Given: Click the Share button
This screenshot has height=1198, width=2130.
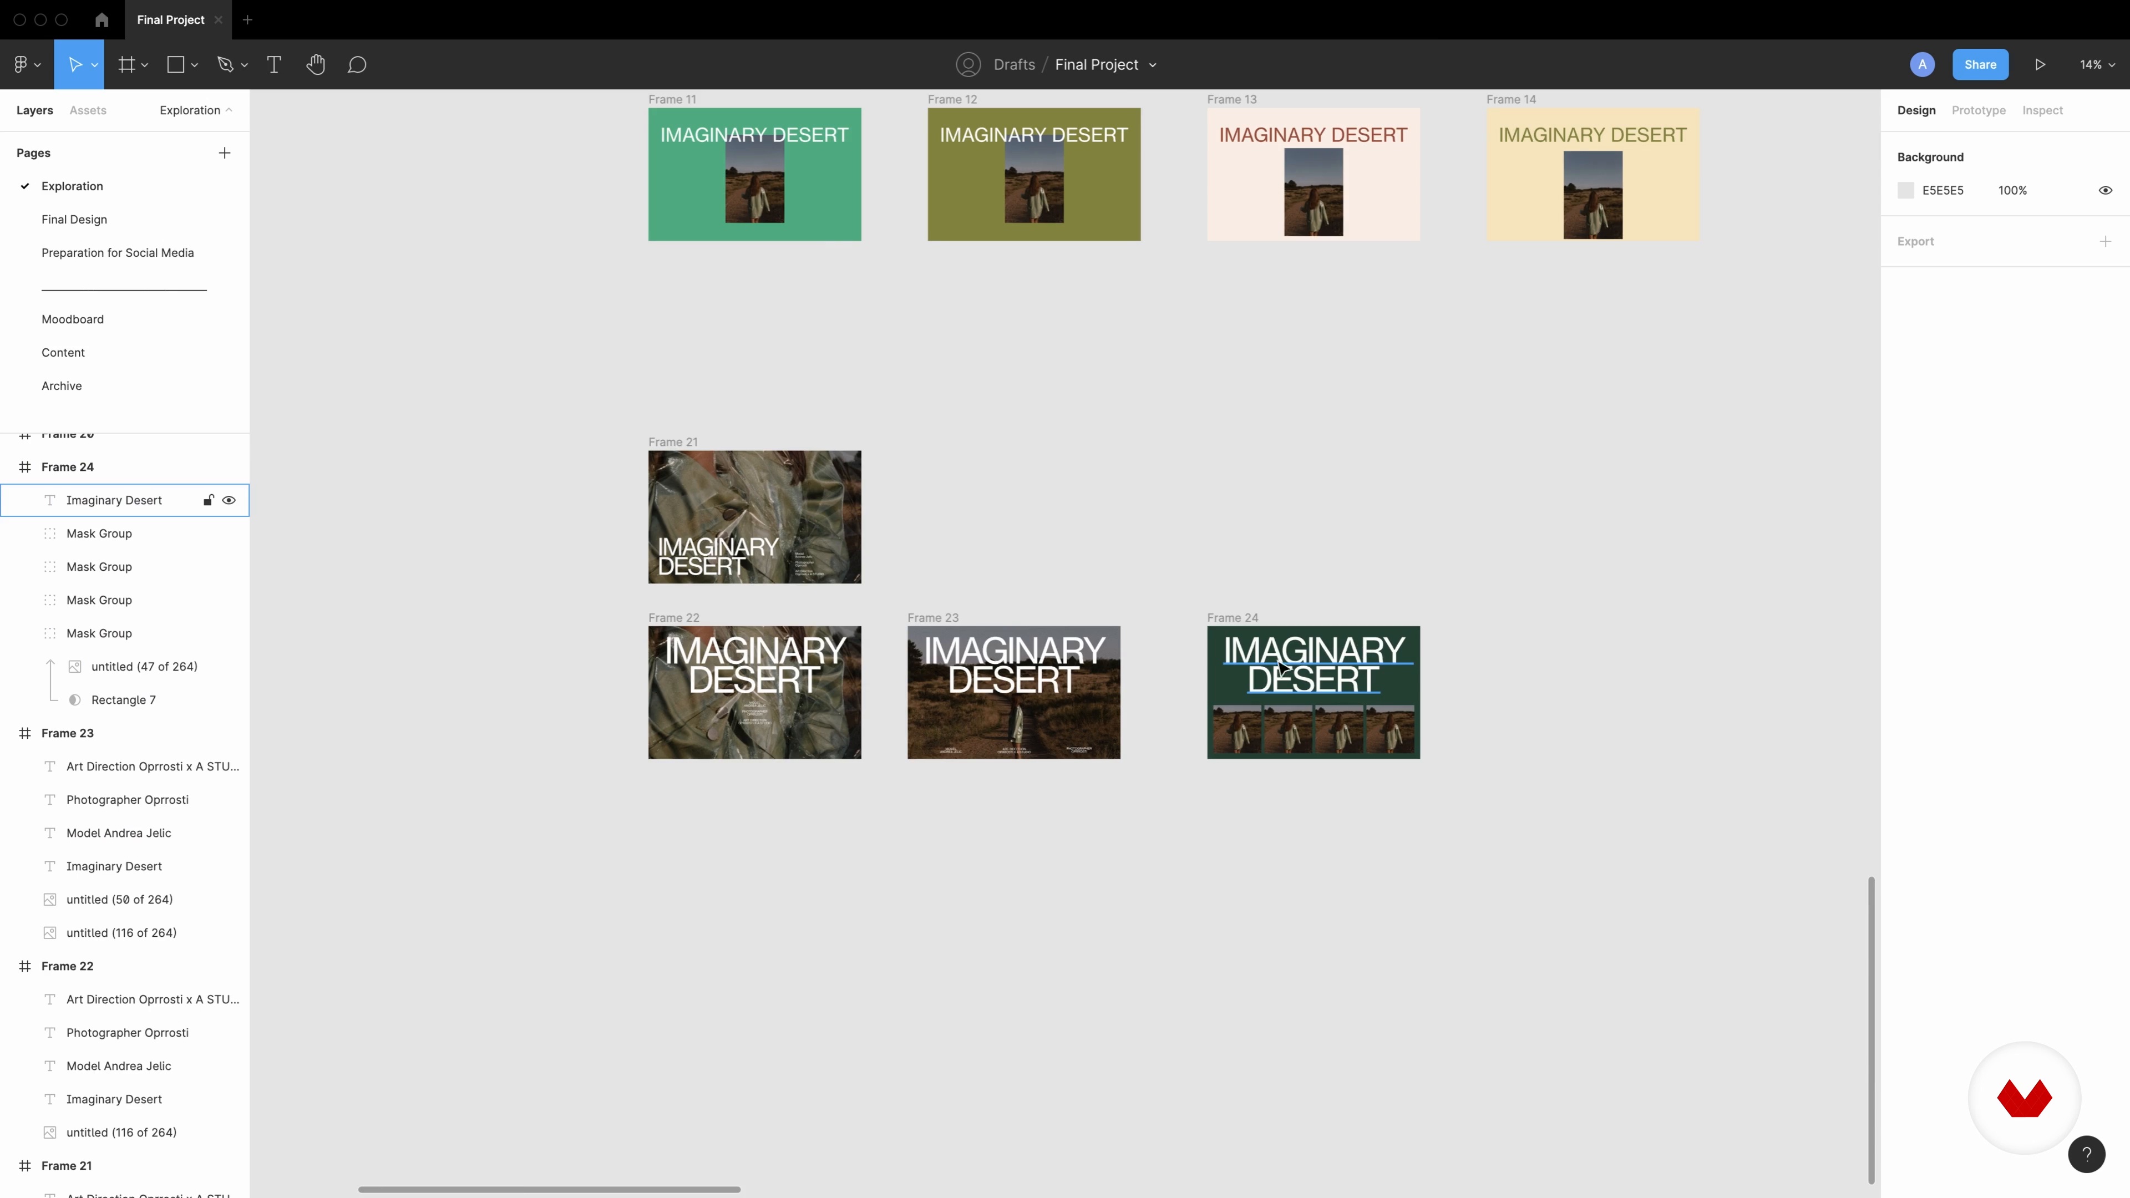Looking at the screenshot, I should pyautogui.click(x=1980, y=64).
